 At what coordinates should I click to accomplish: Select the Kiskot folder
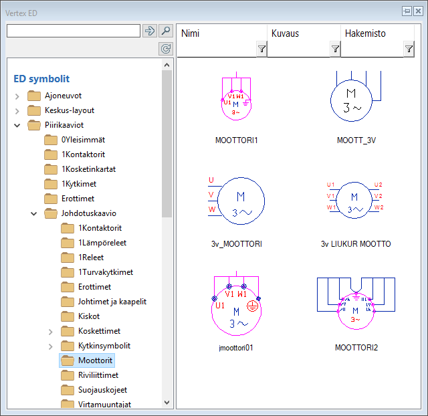tap(88, 316)
